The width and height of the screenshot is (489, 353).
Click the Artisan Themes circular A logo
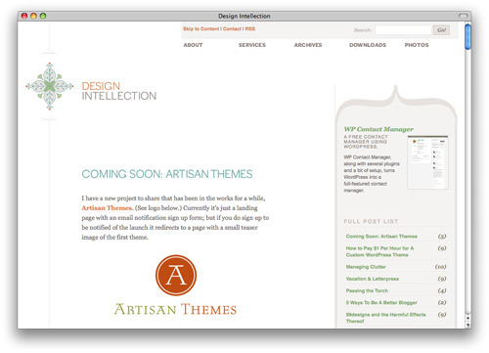[176, 275]
